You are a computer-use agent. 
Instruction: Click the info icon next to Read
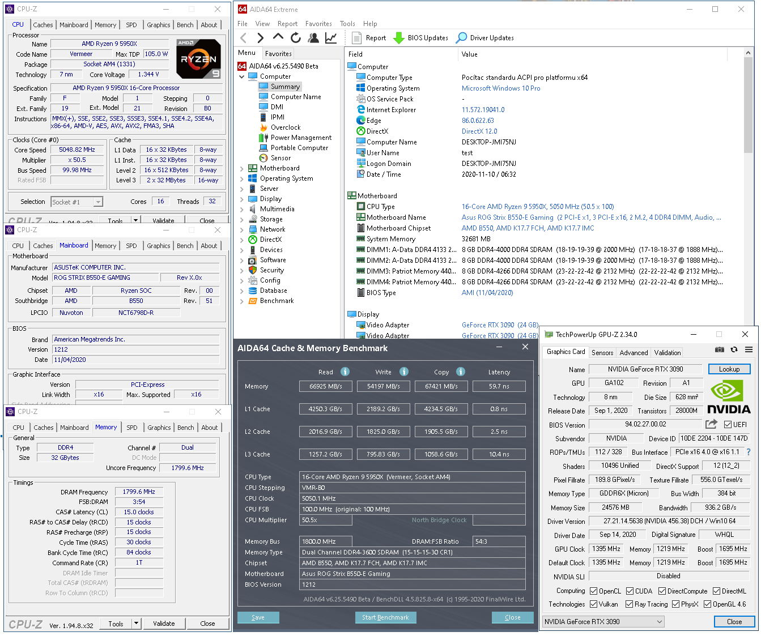point(345,372)
